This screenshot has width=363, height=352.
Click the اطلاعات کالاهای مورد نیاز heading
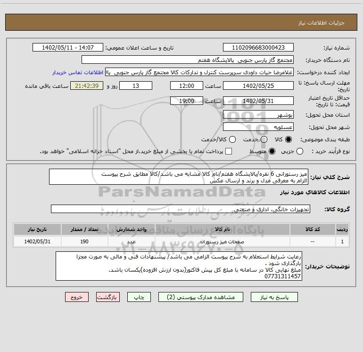tap(315, 192)
